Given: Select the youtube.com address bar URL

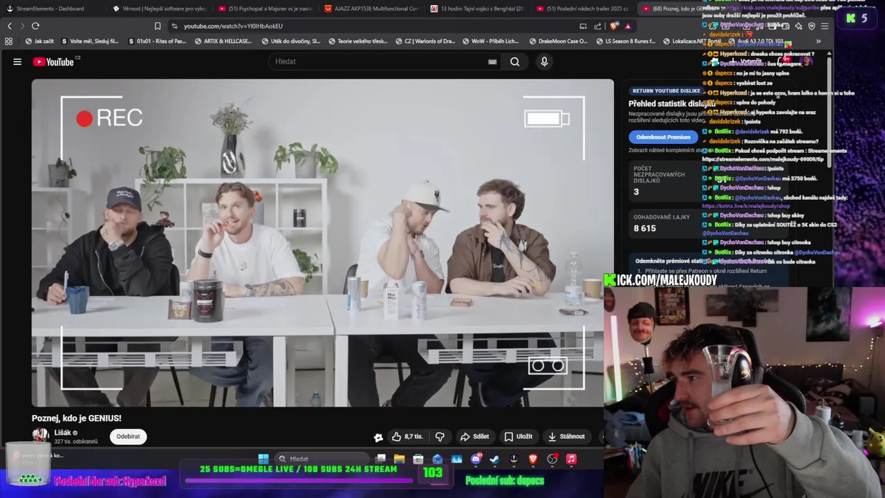Looking at the screenshot, I should tap(234, 26).
